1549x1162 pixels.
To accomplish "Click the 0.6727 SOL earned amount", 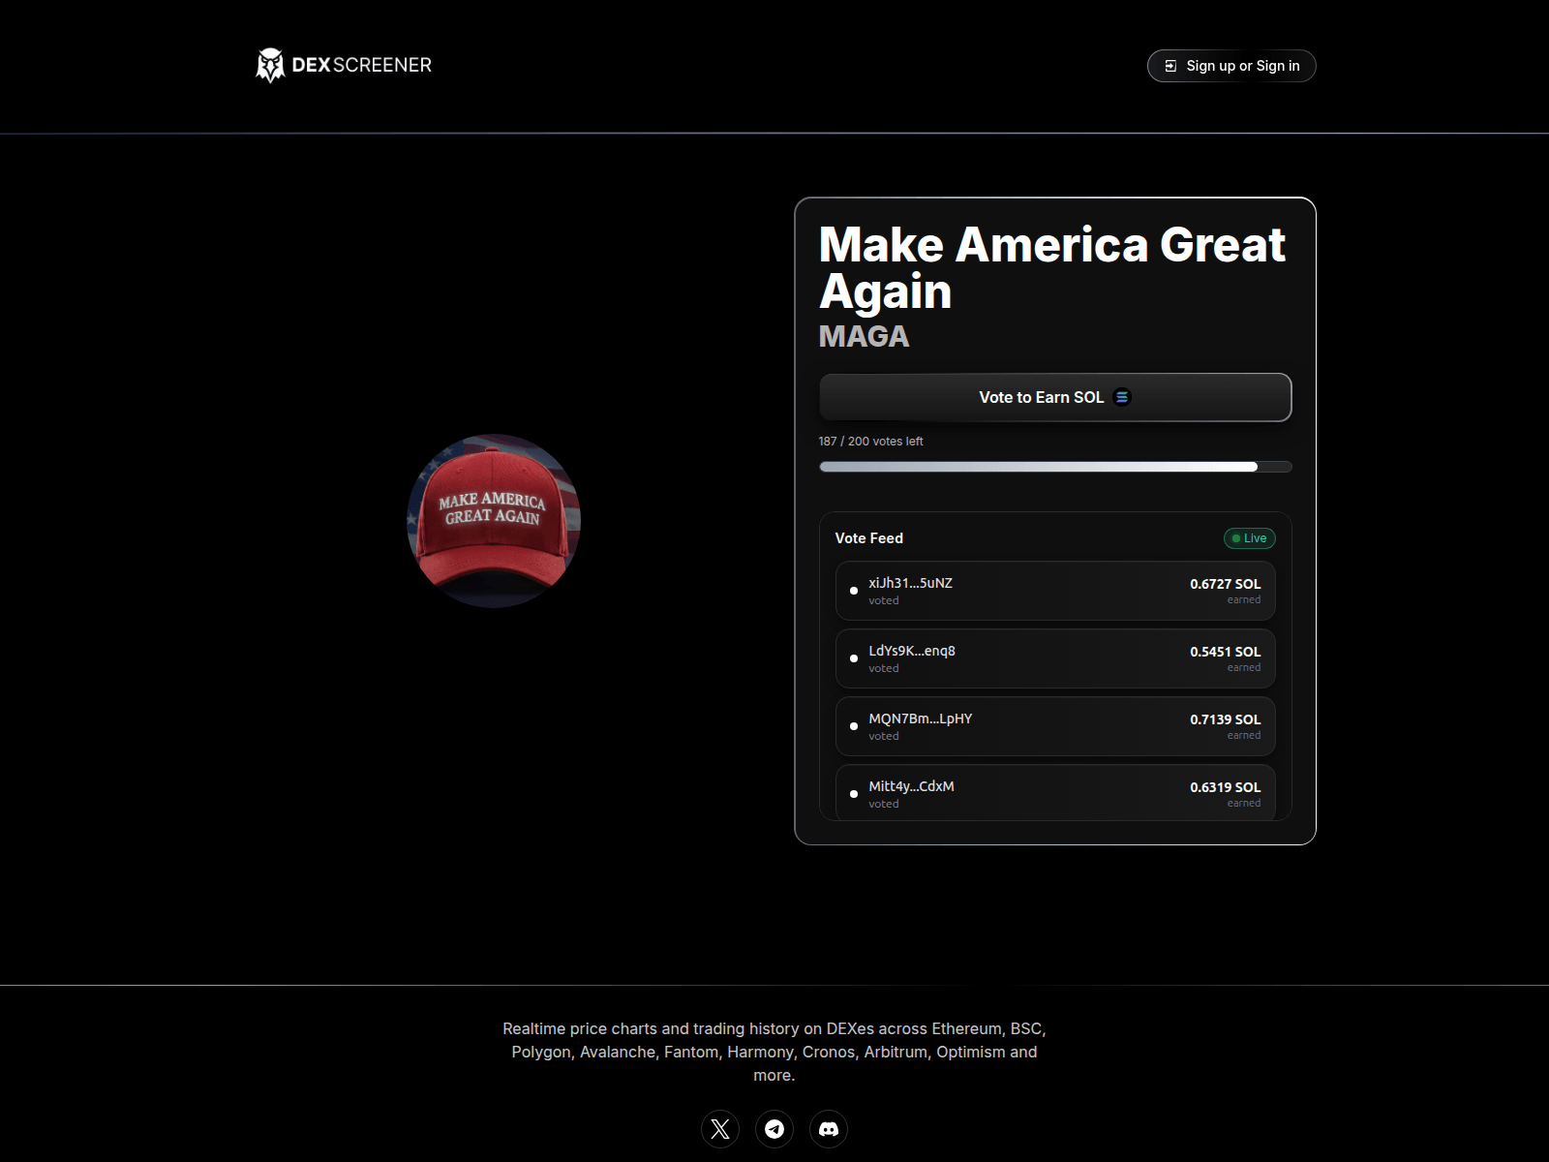I will pos(1226,584).
